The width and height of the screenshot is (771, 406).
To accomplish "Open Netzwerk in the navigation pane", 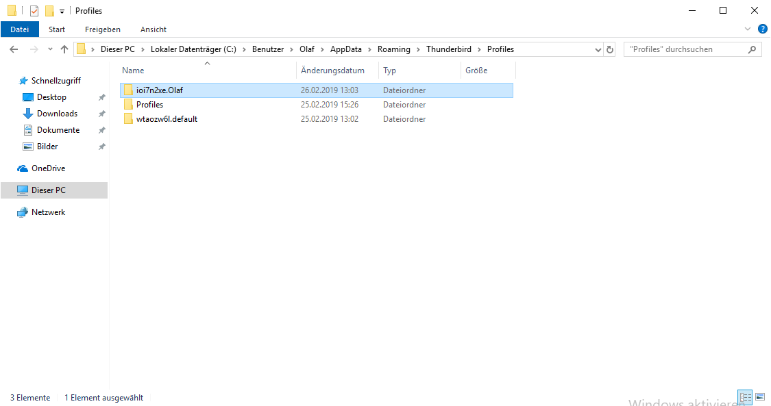I will (x=48, y=212).
